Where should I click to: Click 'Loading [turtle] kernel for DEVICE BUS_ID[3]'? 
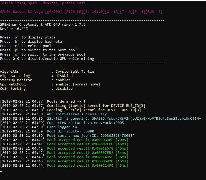[71, 110]
